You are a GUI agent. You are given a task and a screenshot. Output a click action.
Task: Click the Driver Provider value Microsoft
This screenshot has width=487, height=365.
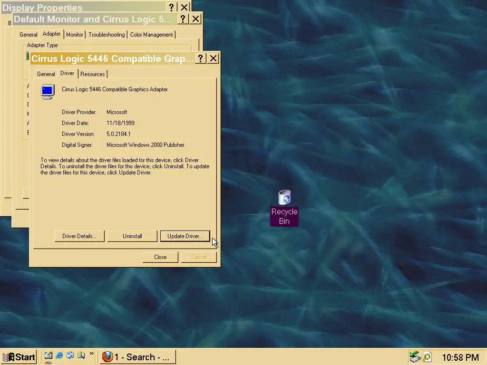click(117, 112)
